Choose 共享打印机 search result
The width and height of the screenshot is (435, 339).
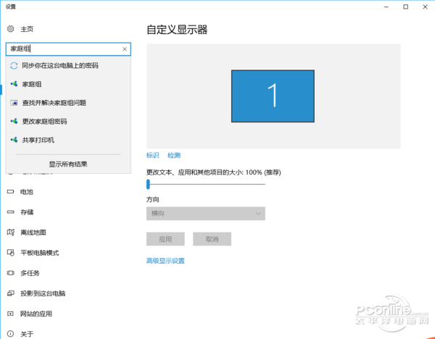[x=38, y=140]
